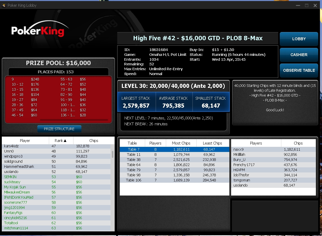The width and height of the screenshot is (322, 236).
Task: Select player mitchman1114 row
Action: pos(56,228)
